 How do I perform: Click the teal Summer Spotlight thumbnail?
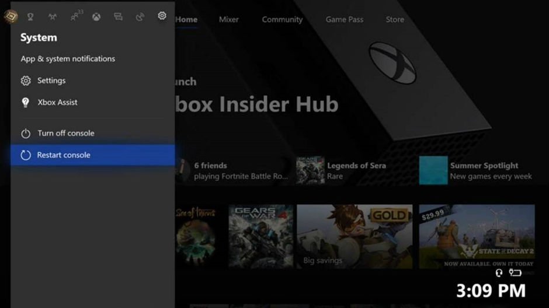pos(433,170)
